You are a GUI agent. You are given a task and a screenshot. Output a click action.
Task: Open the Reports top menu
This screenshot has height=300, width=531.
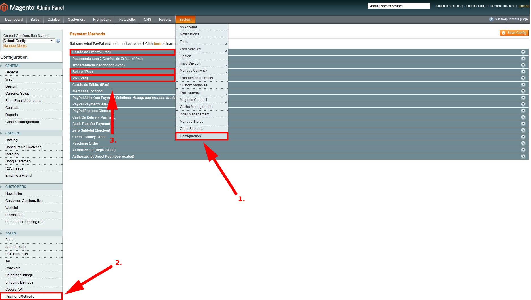tap(165, 20)
